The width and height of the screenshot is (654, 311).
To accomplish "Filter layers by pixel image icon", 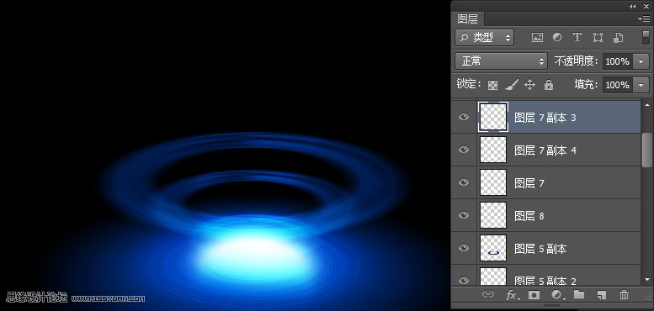I will 537,38.
